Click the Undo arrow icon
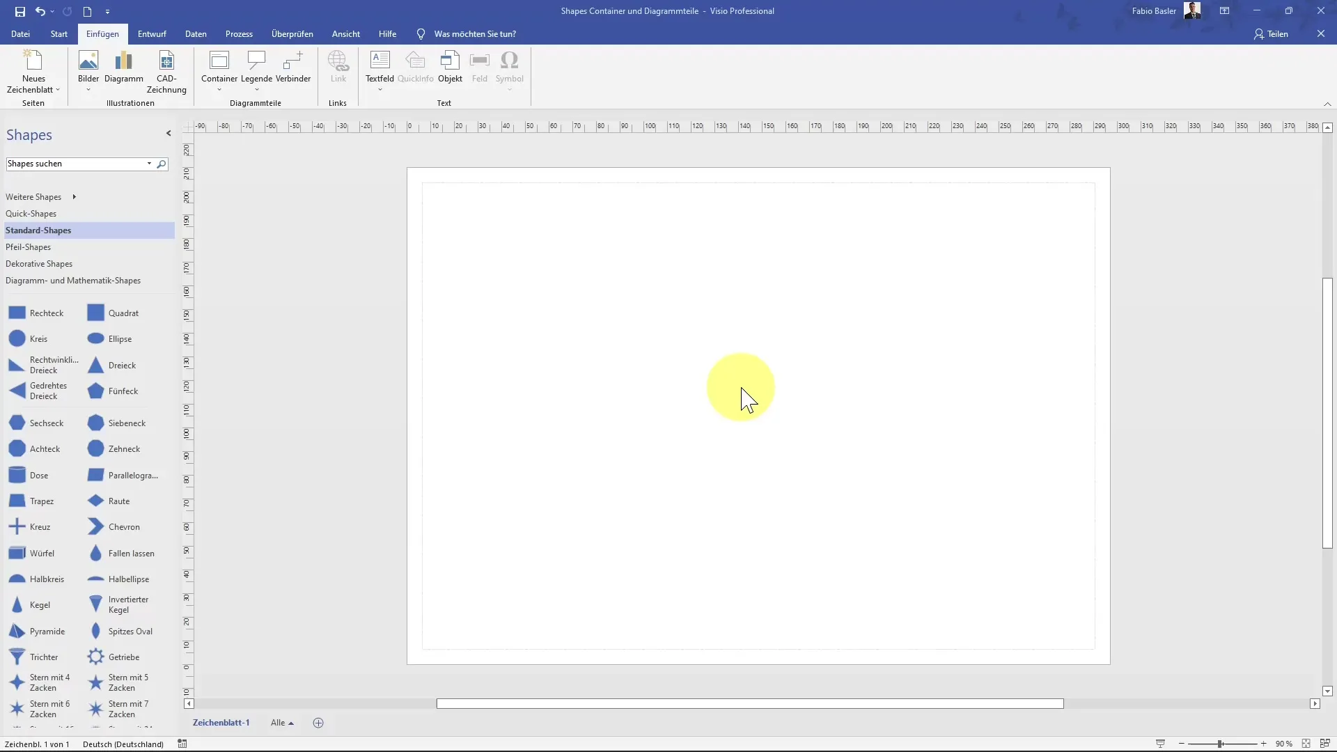 pyautogui.click(x=40, y=11)
